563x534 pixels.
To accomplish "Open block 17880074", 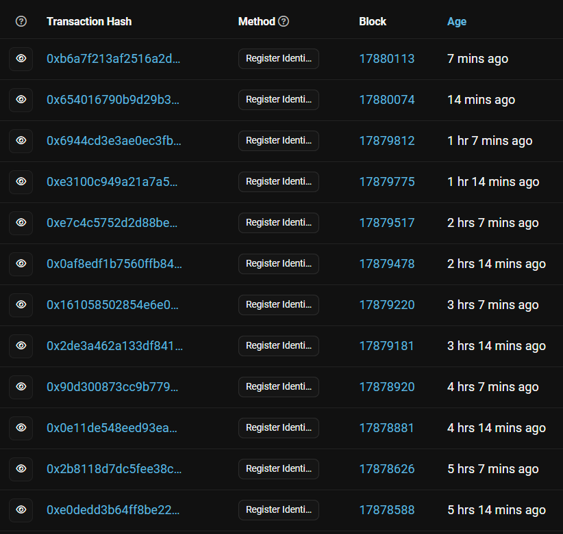I will 387,100.
